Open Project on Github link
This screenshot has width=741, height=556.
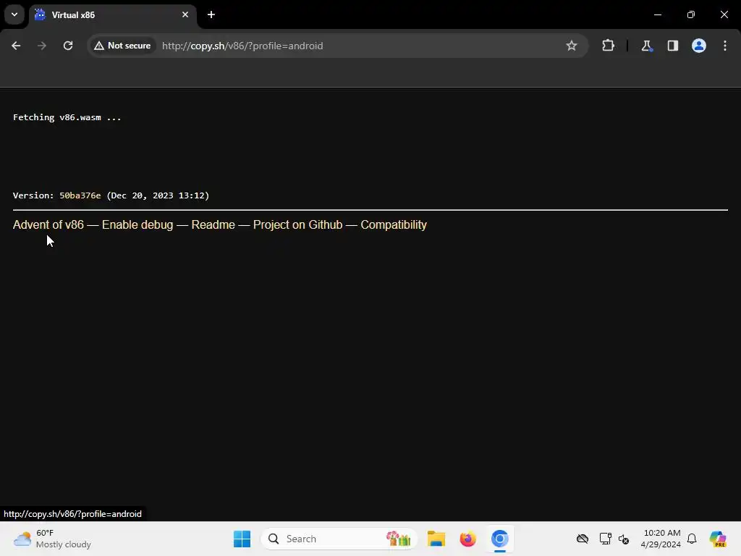click(297, 224)
